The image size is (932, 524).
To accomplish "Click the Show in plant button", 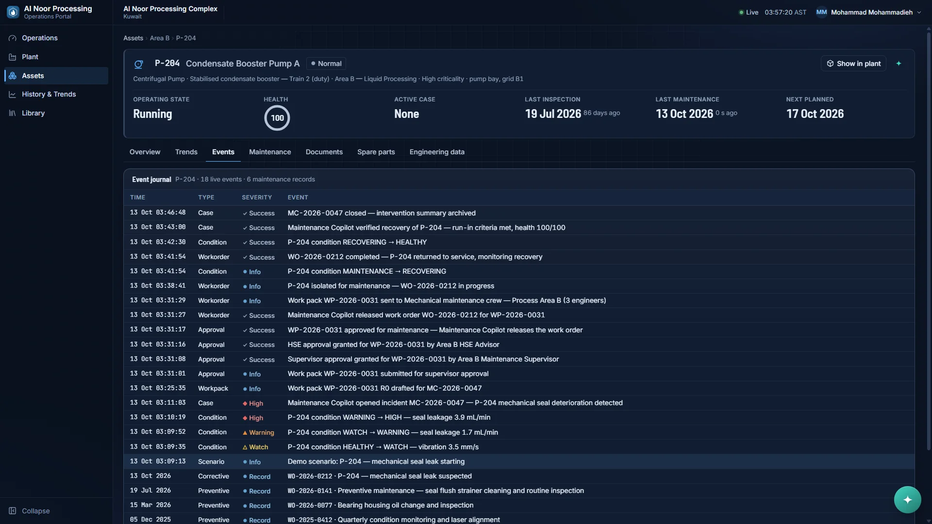I will [x=853, y=64].
